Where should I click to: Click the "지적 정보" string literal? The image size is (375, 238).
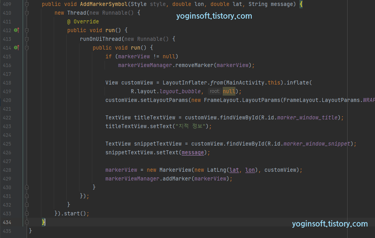click(190, 127)
